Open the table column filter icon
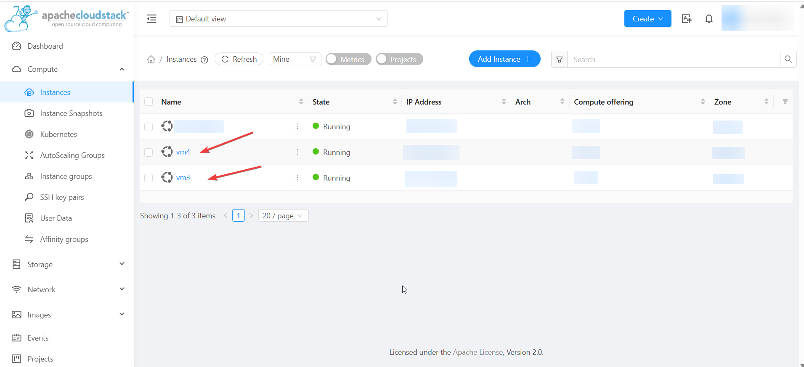Viewport: 804px width, 367px height. click(785, 102)
